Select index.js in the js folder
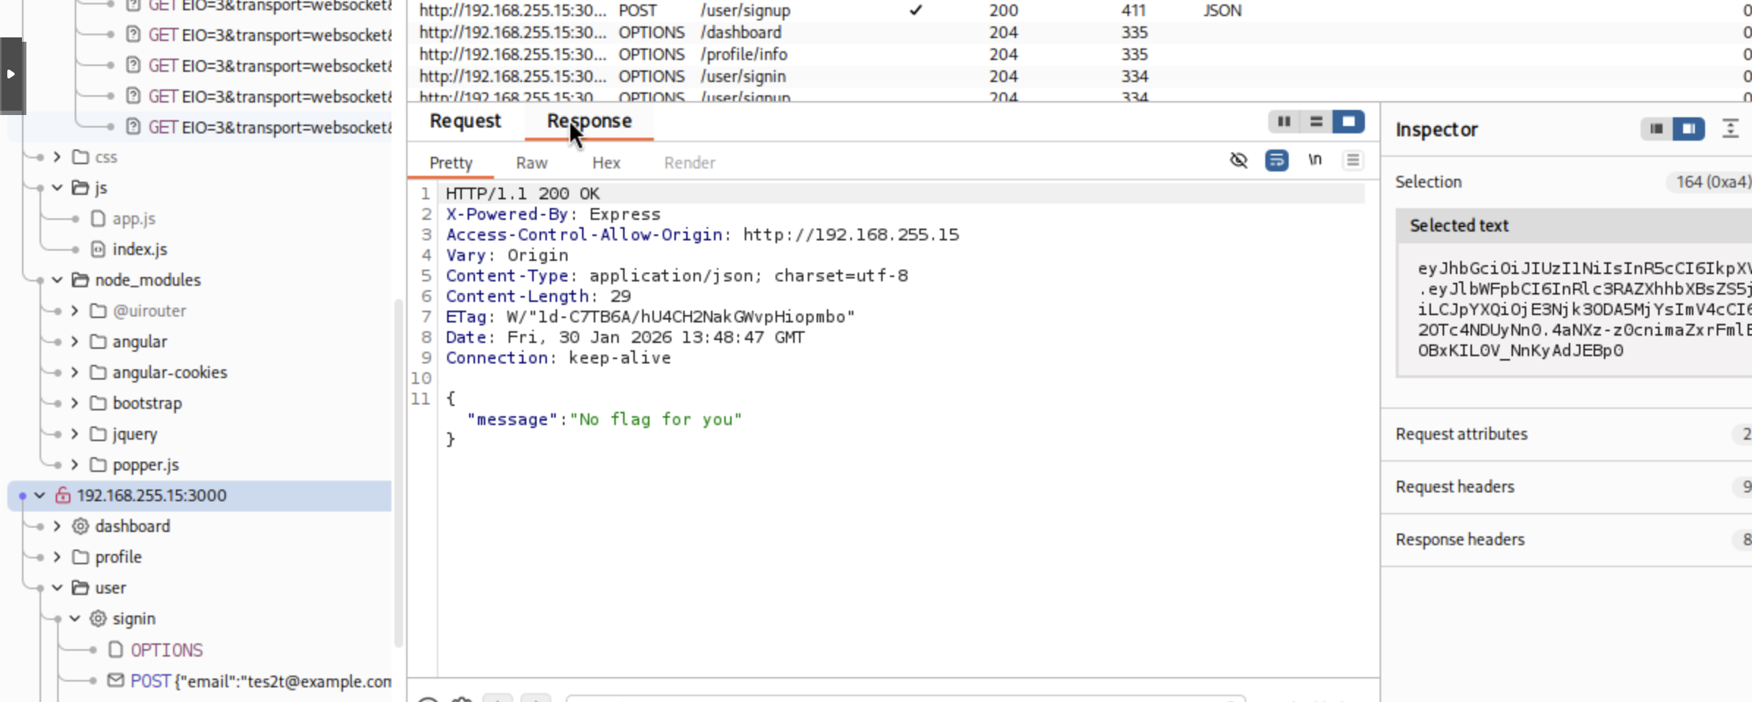The image size is (1752, 702). 139,249
